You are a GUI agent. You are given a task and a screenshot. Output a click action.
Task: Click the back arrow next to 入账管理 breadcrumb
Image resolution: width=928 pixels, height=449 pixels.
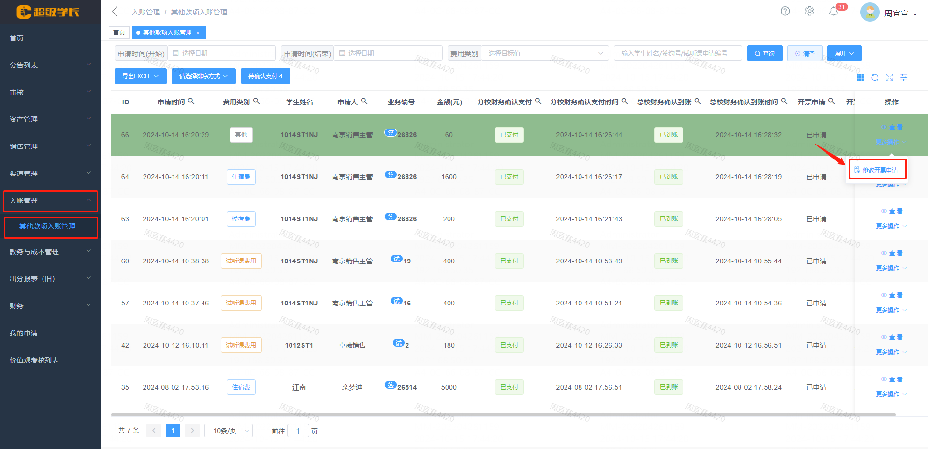115,11
